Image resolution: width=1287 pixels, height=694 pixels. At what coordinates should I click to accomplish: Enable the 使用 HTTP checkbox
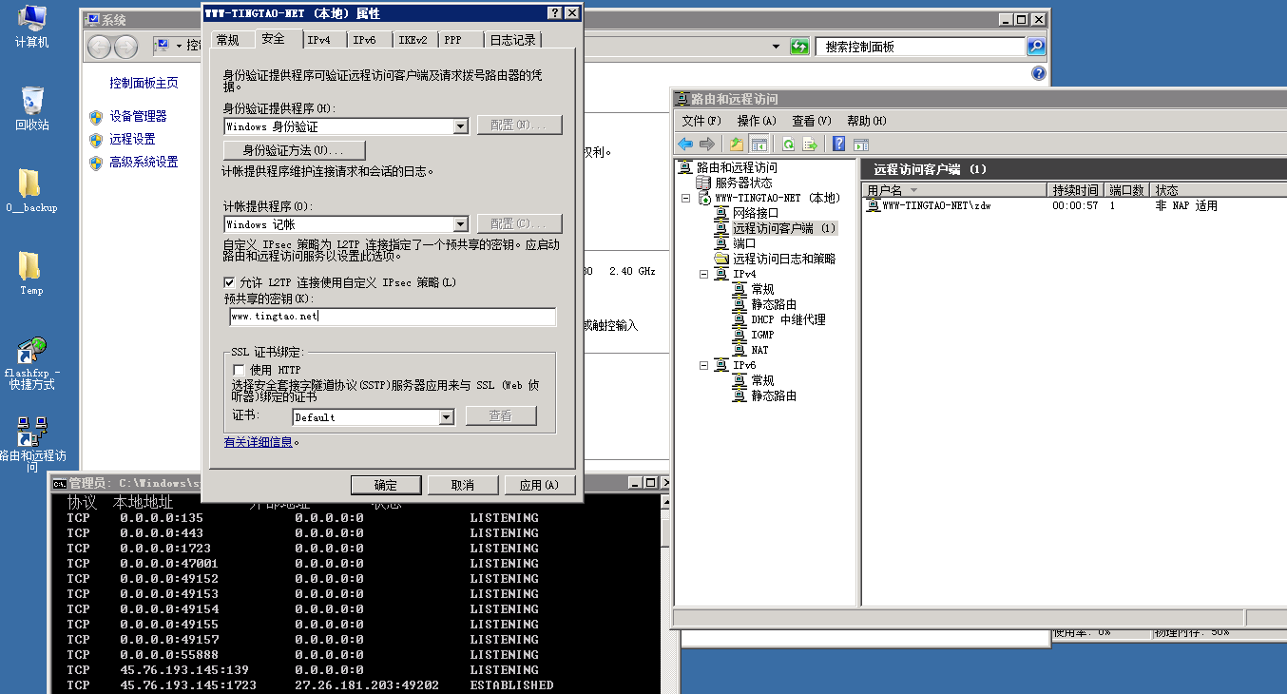[x=240, y=369]
